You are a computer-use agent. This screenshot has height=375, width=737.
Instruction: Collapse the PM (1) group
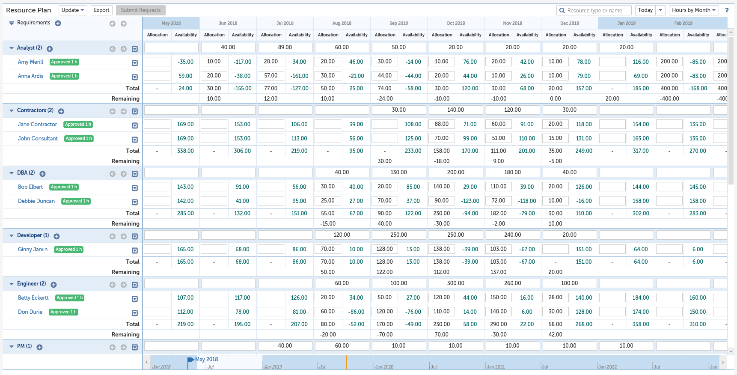click(12, 346)
